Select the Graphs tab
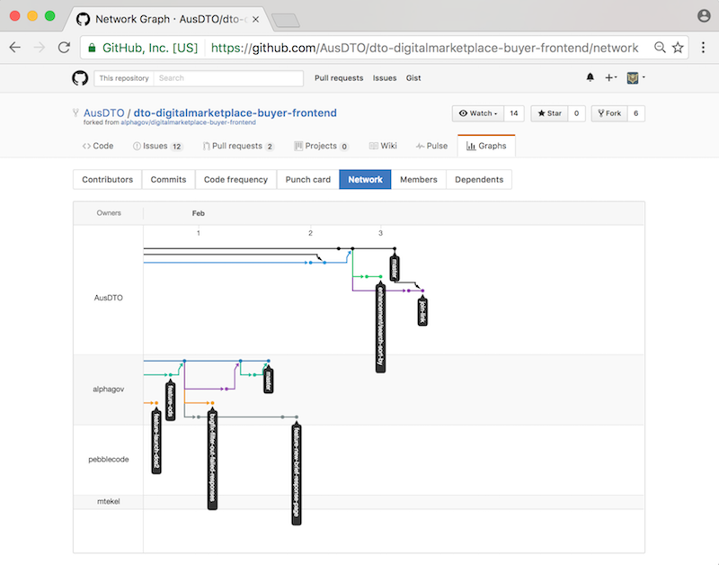 coord(486,146)
